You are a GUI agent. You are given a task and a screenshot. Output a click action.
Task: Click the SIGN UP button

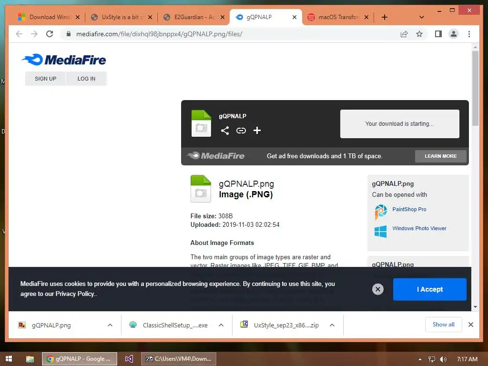coord(45,79)
